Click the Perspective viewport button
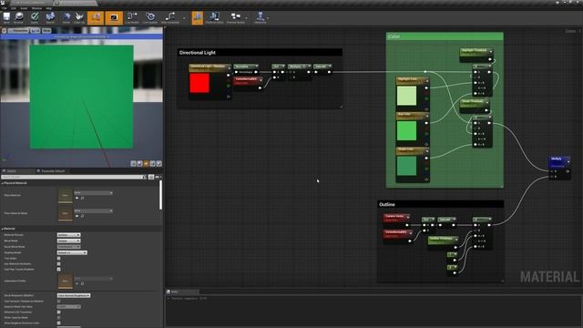The width and height of the screenshot is (583, 328). click(x=18, y=30)
